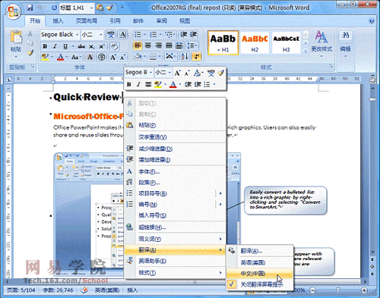This screenshot has height=298, width=380.
Task: Open mini toolbar Segoe B font dropdown
Action: (x=150, y=73)
